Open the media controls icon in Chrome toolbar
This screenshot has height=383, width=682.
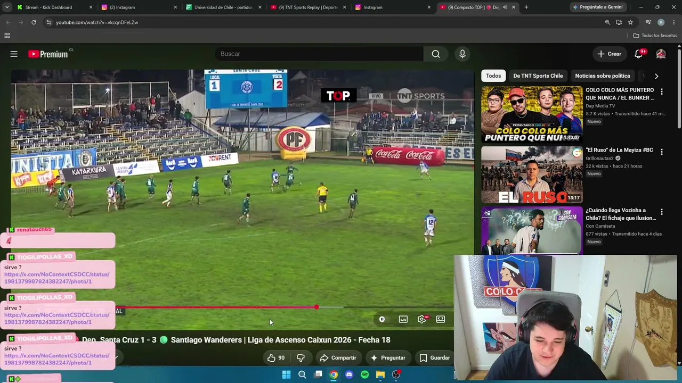(x=648, y=22)
